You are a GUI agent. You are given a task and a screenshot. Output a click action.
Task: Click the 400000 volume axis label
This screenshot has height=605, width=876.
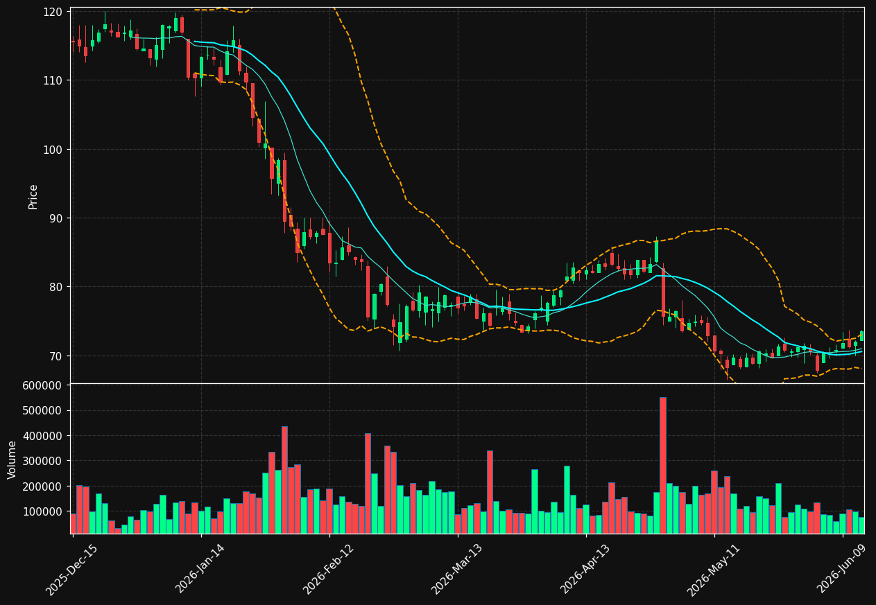click(x=43, y=436)
